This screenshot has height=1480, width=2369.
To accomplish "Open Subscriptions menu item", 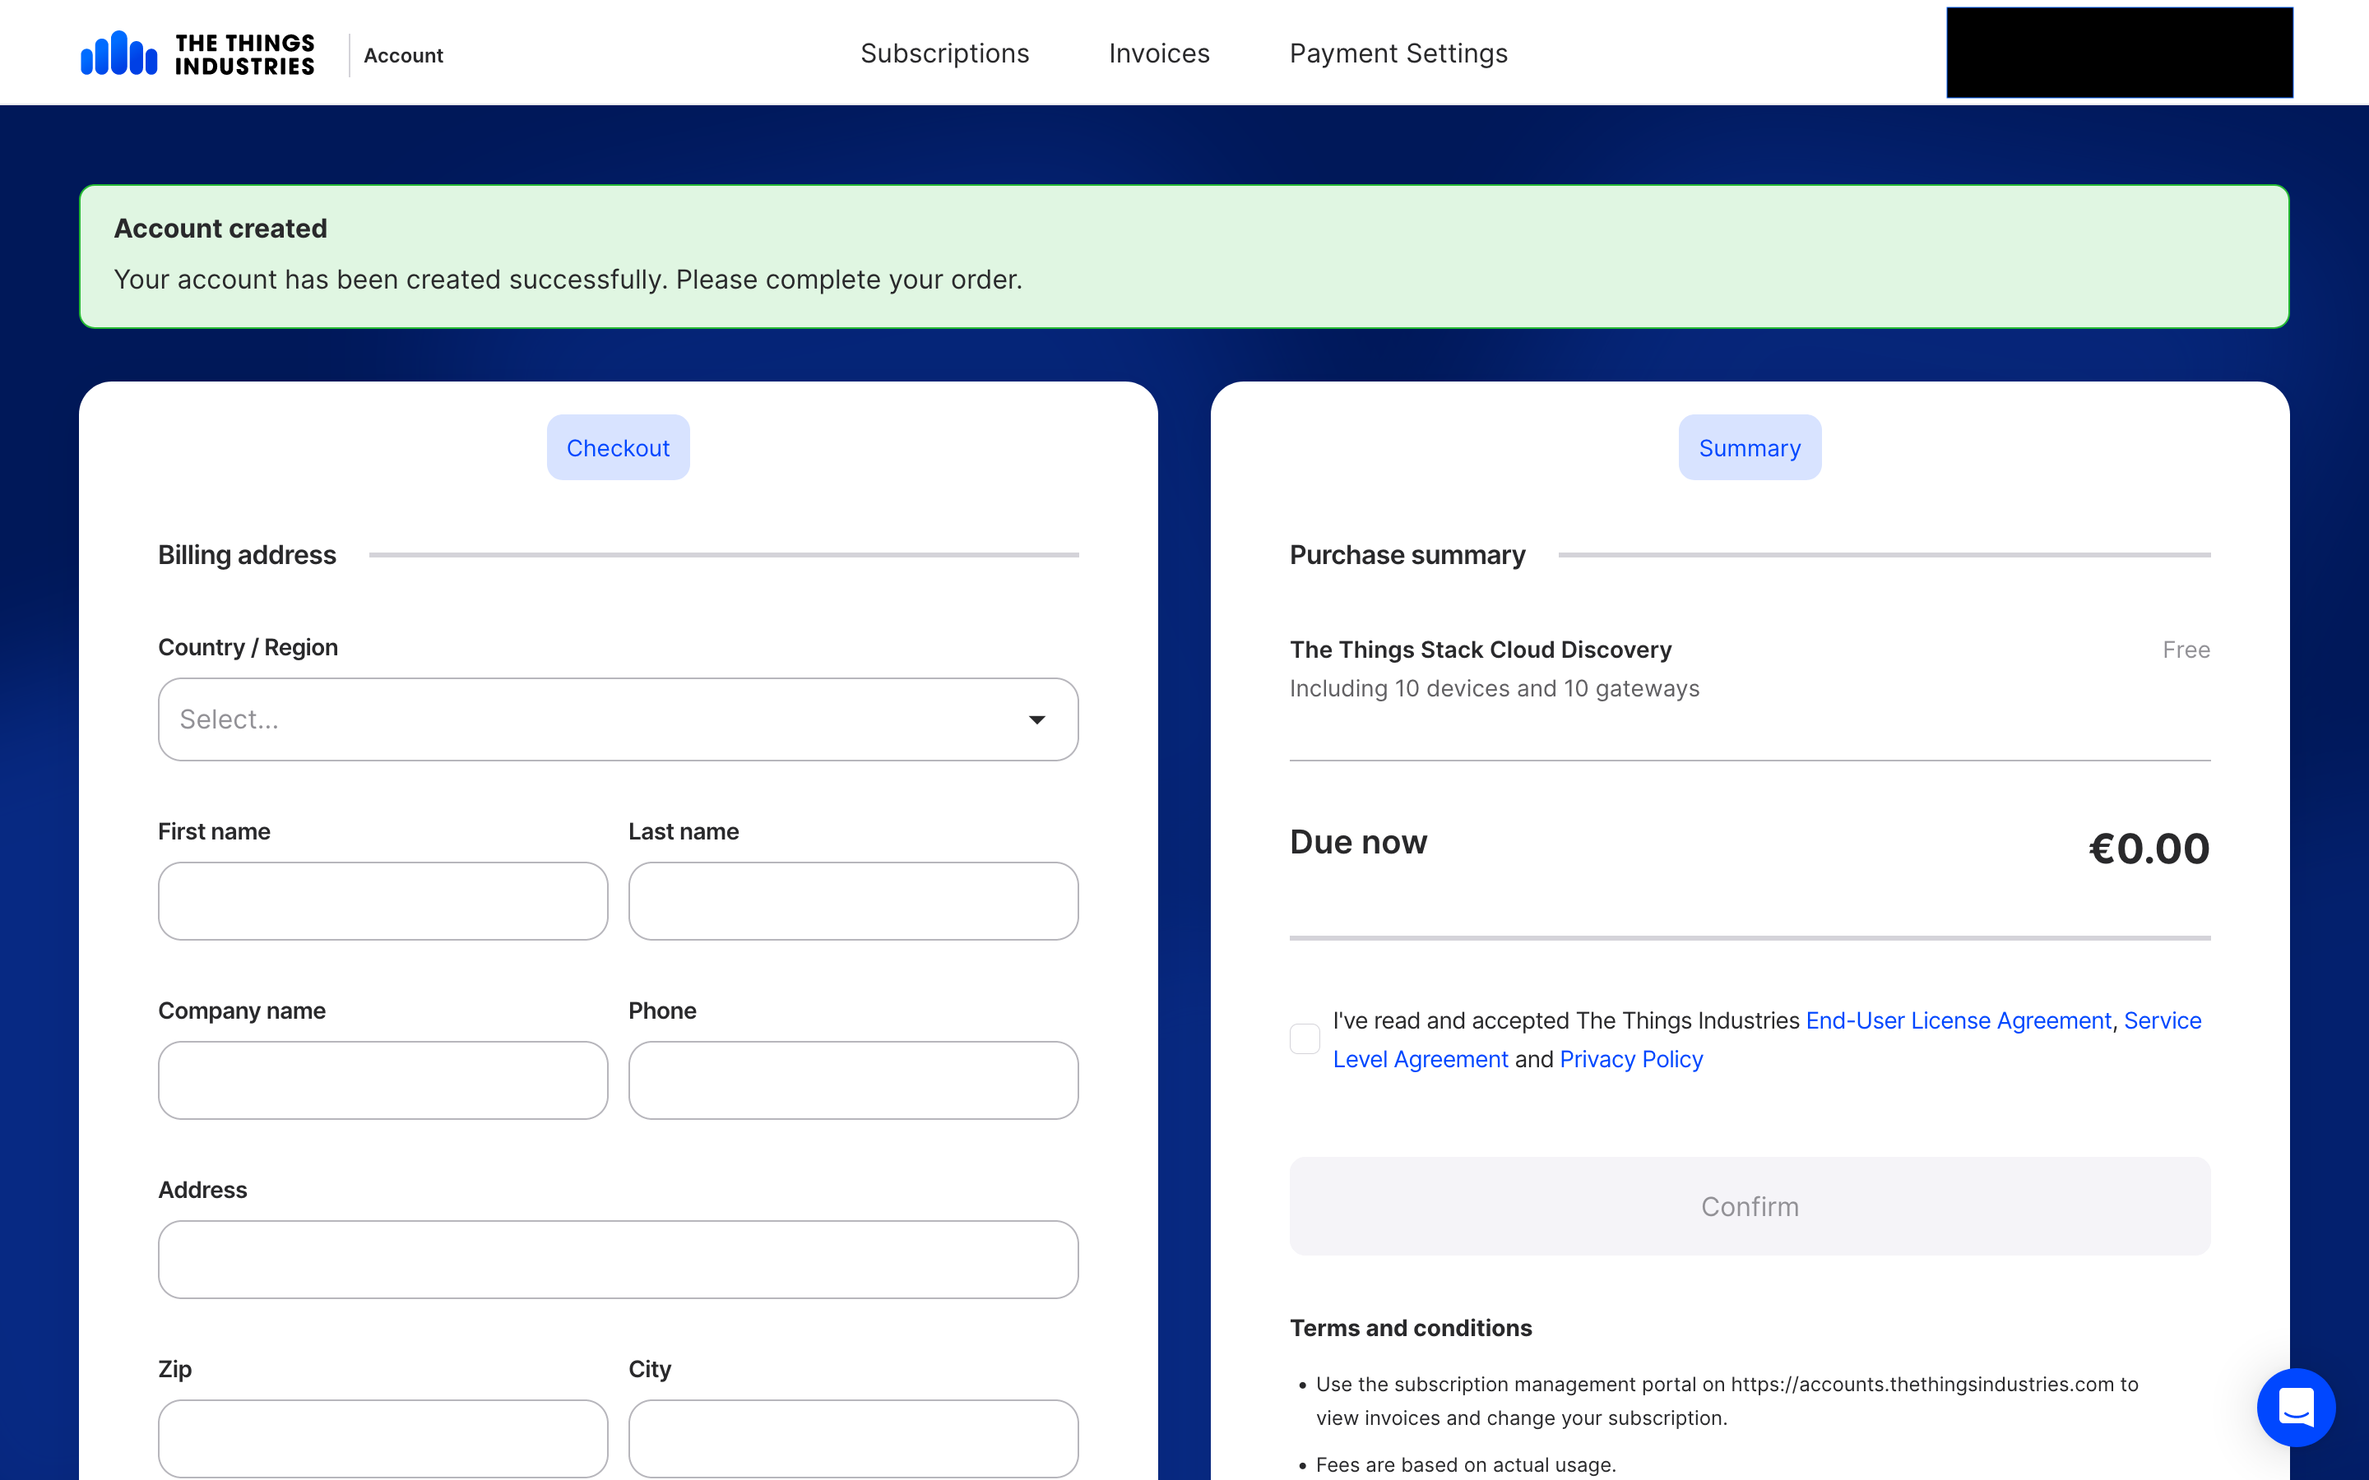I will (x=943, y=53).
